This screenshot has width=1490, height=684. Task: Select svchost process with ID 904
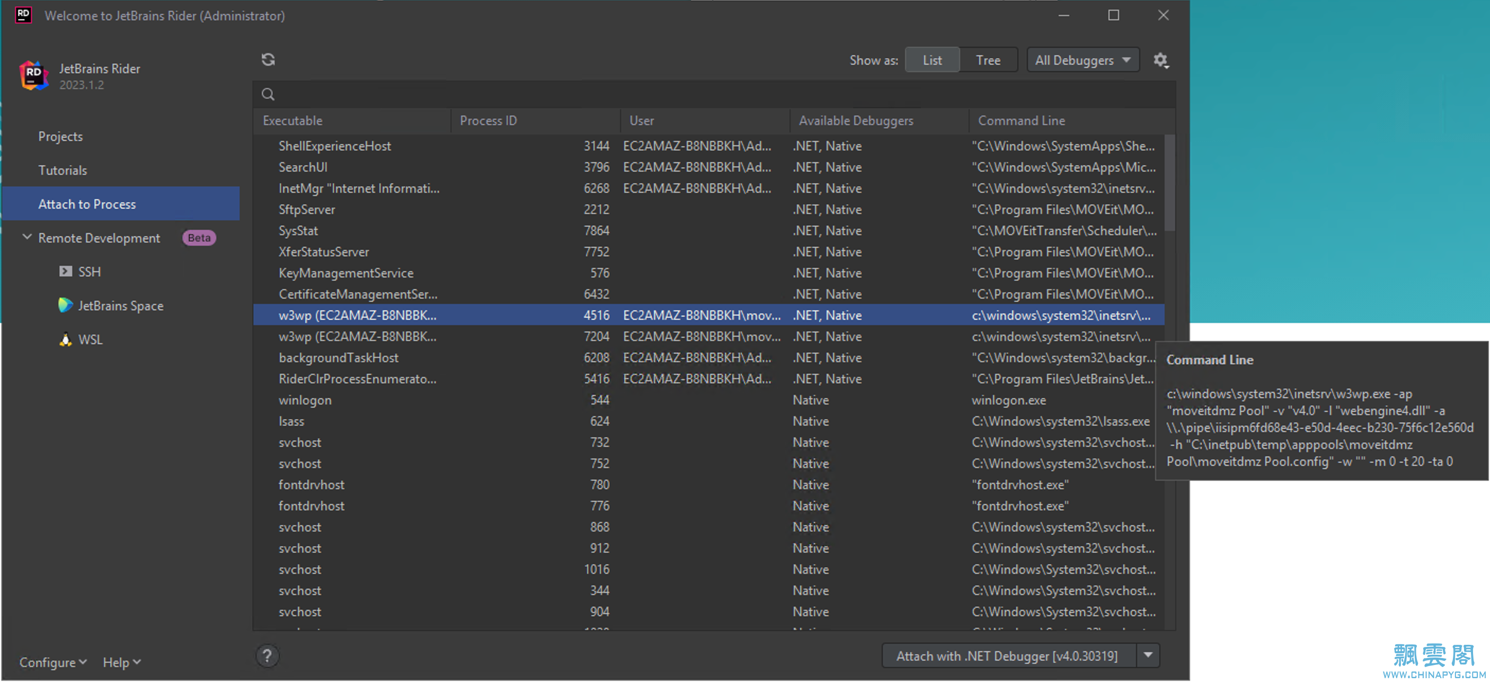708,612
